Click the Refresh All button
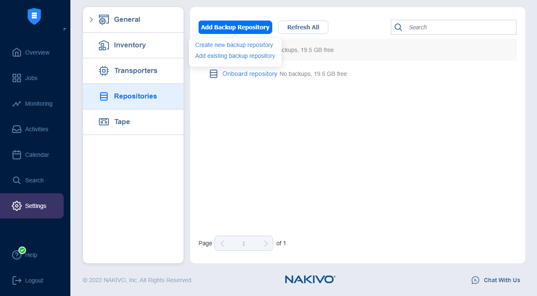537x296 pixels. click(303, 27)
